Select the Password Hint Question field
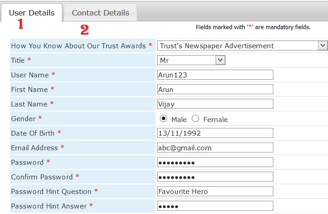 click(215, 191)
